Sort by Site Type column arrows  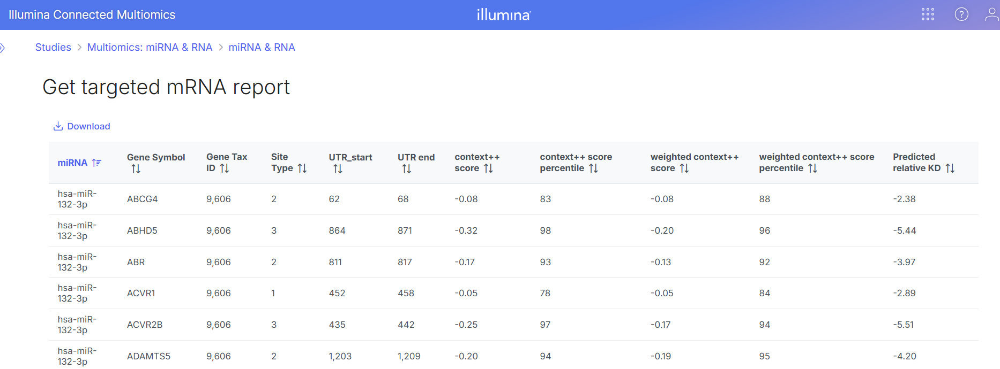tap(302, 168)
